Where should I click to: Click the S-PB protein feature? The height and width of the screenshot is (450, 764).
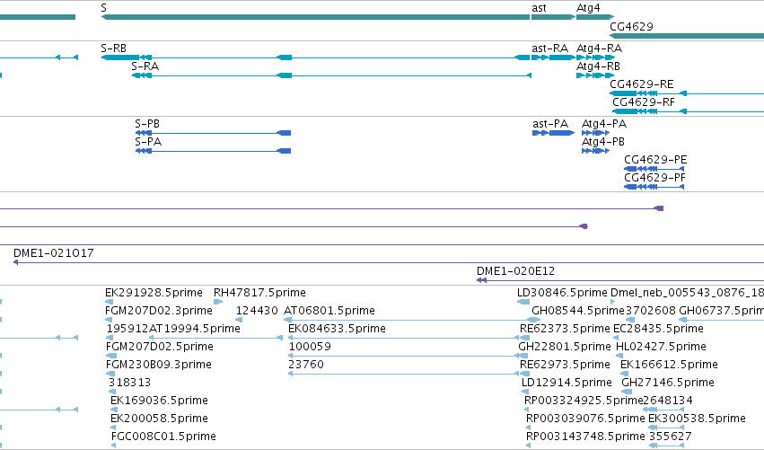point(213,133)
